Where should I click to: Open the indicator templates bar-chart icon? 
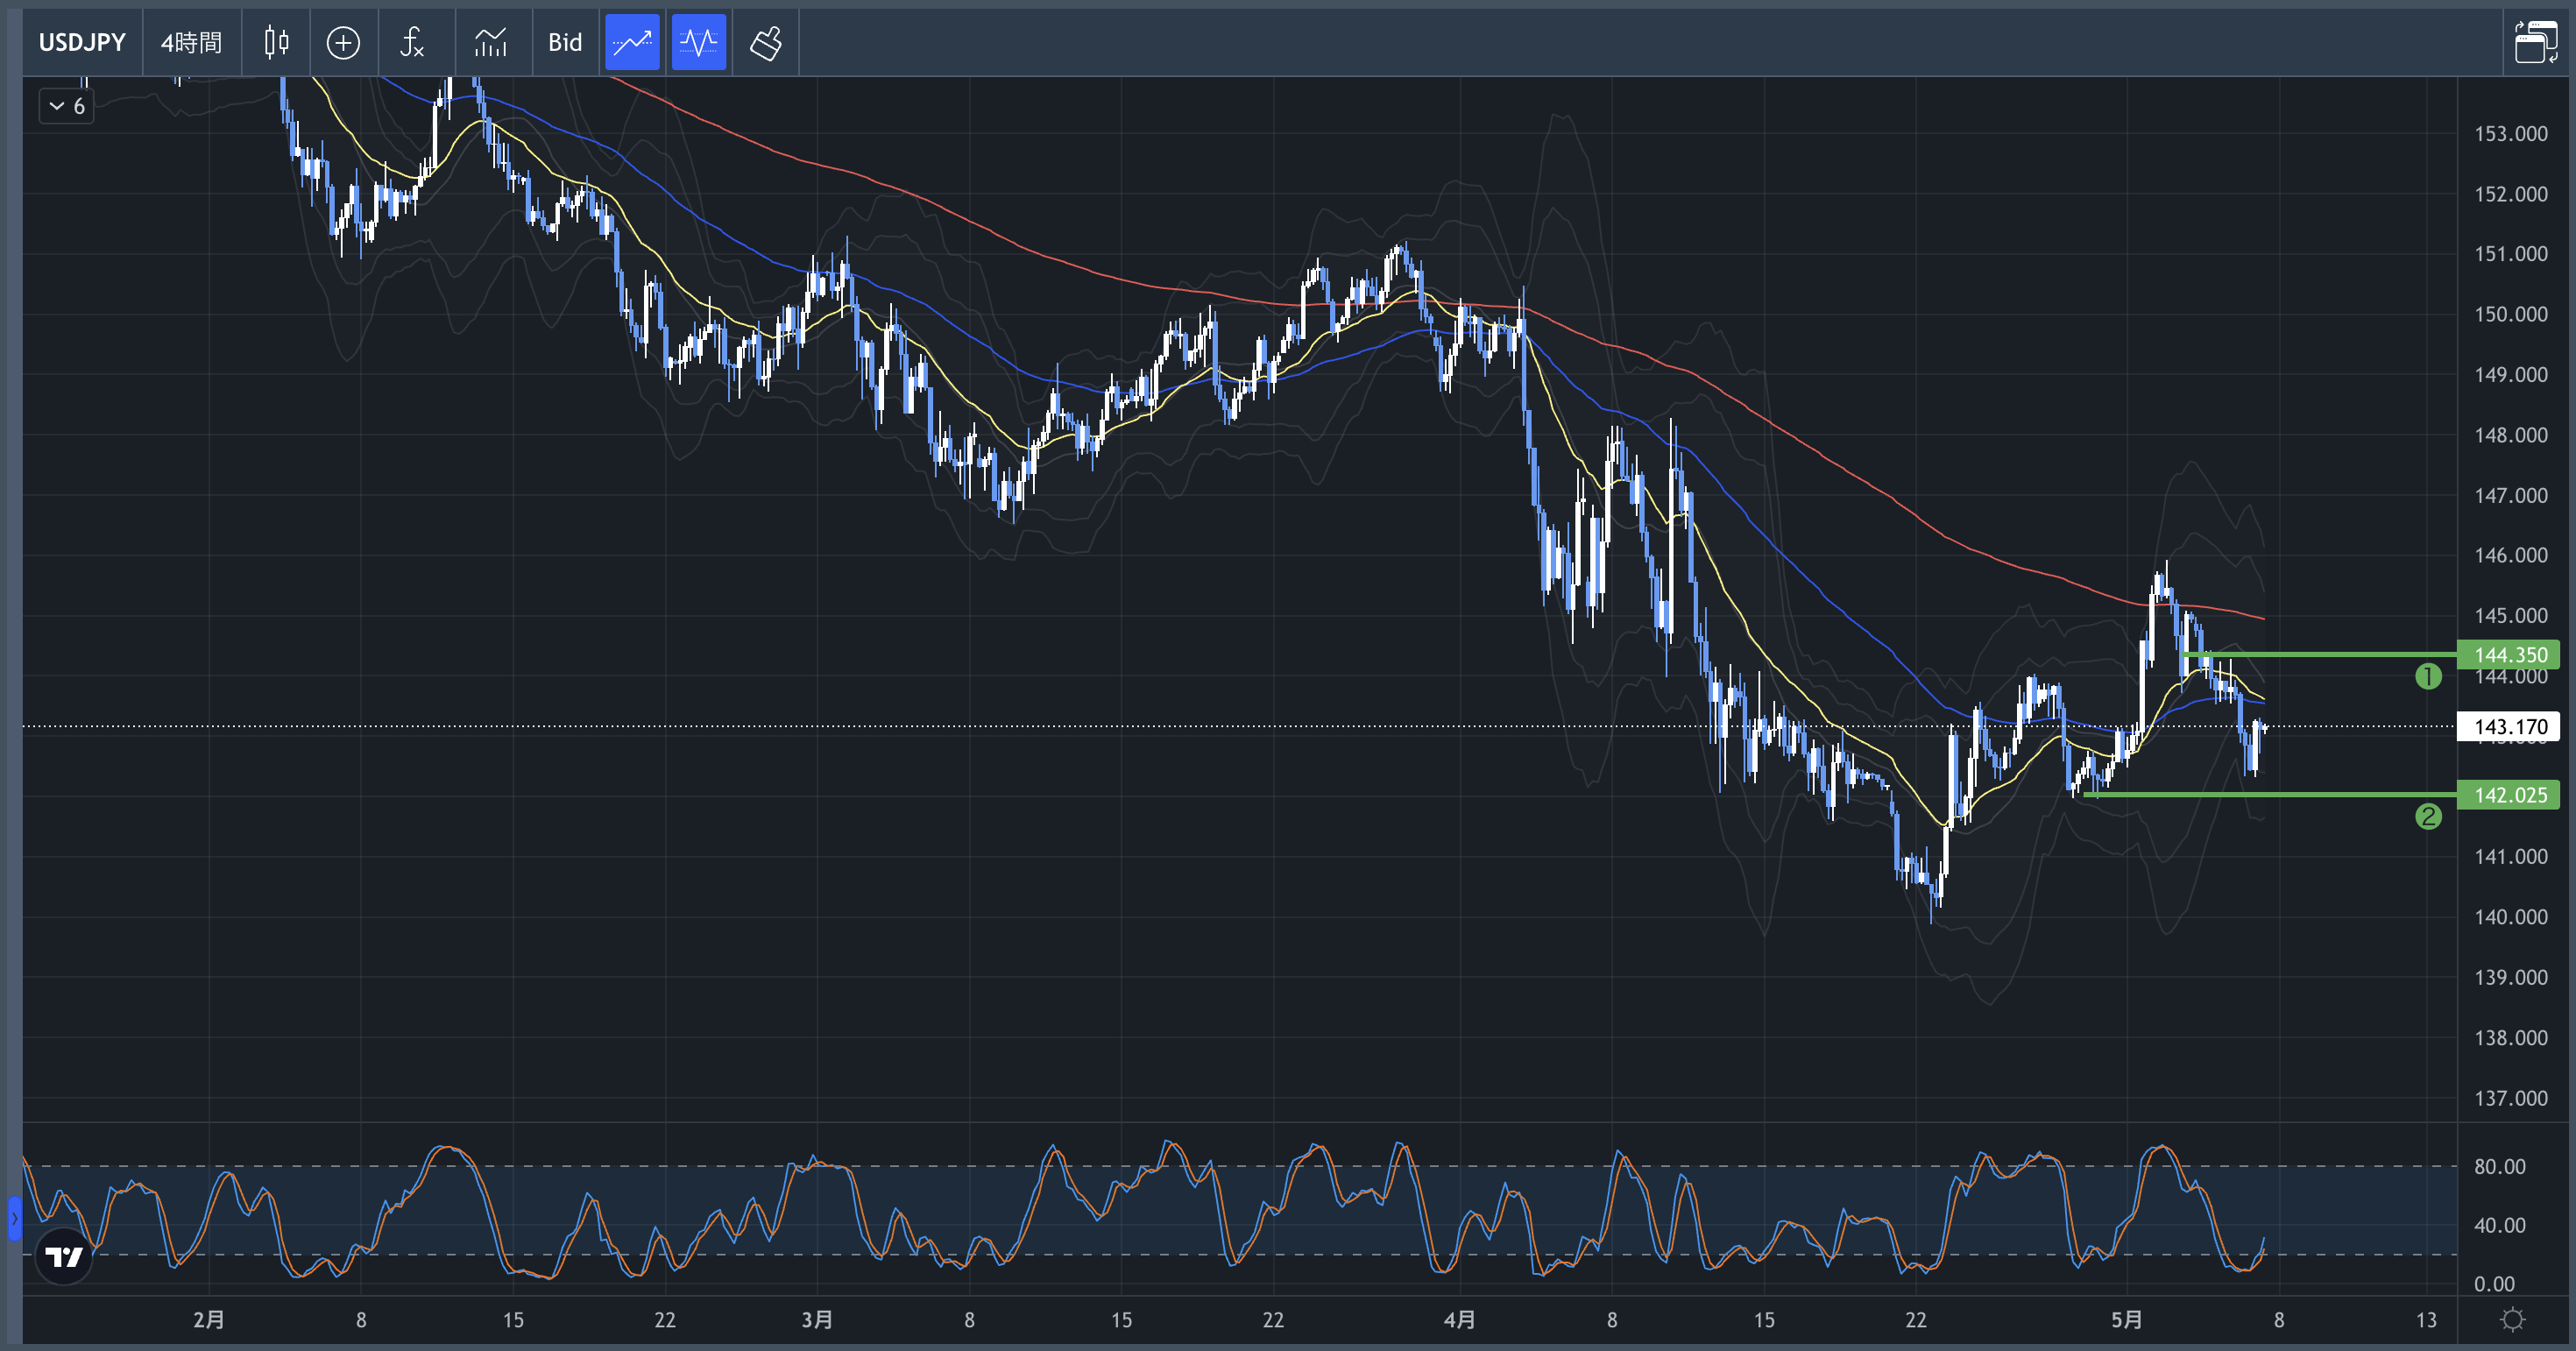click(x=491, y=42)
